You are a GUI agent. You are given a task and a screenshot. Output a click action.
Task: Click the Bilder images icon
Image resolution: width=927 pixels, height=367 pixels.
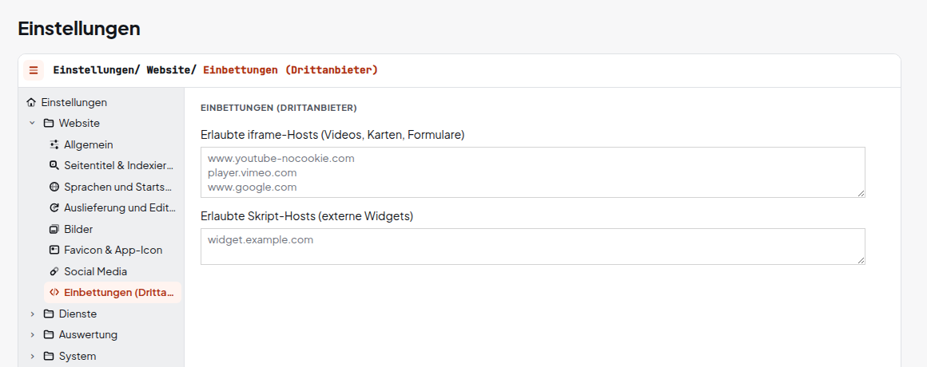point(54,229)
